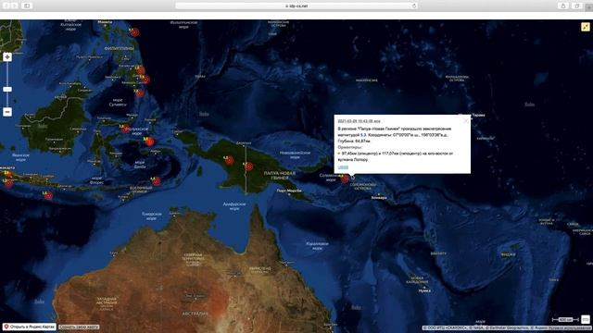Image resolution: width=593 pixels, height=333 pixels.
Task: Open the map in Yandex Maps button
Action: 30,327
